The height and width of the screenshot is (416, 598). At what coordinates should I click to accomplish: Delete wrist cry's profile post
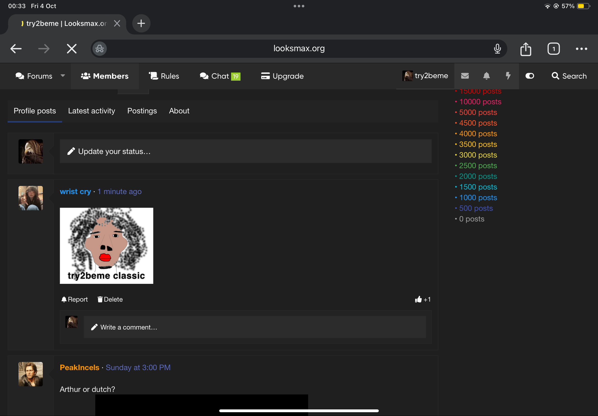(110, 300)
